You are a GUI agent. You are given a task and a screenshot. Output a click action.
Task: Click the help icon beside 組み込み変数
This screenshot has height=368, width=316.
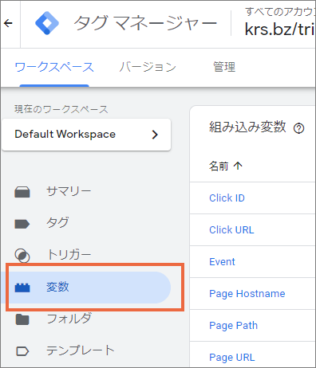point(298,128)
